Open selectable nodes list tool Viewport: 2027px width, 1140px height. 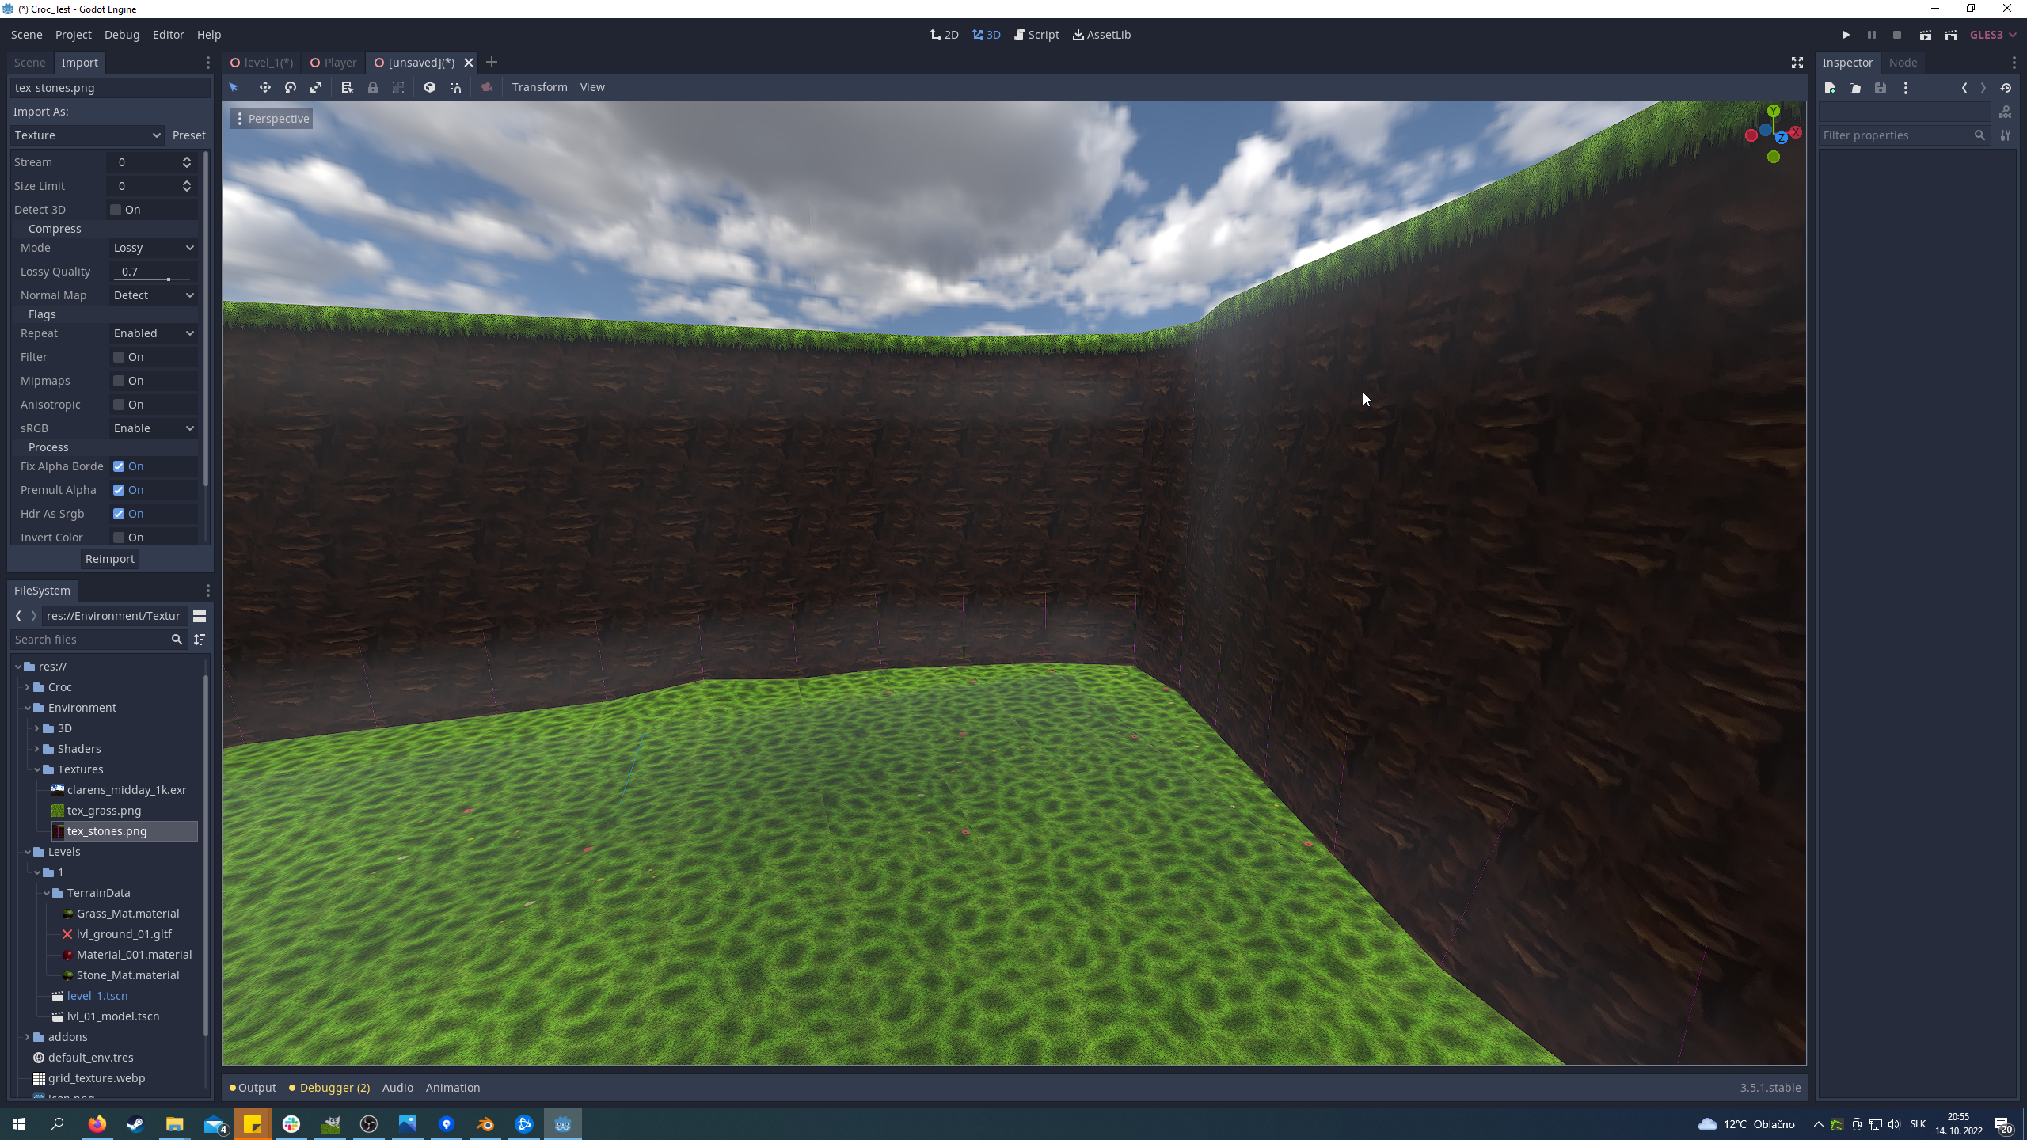click(347, 87)
